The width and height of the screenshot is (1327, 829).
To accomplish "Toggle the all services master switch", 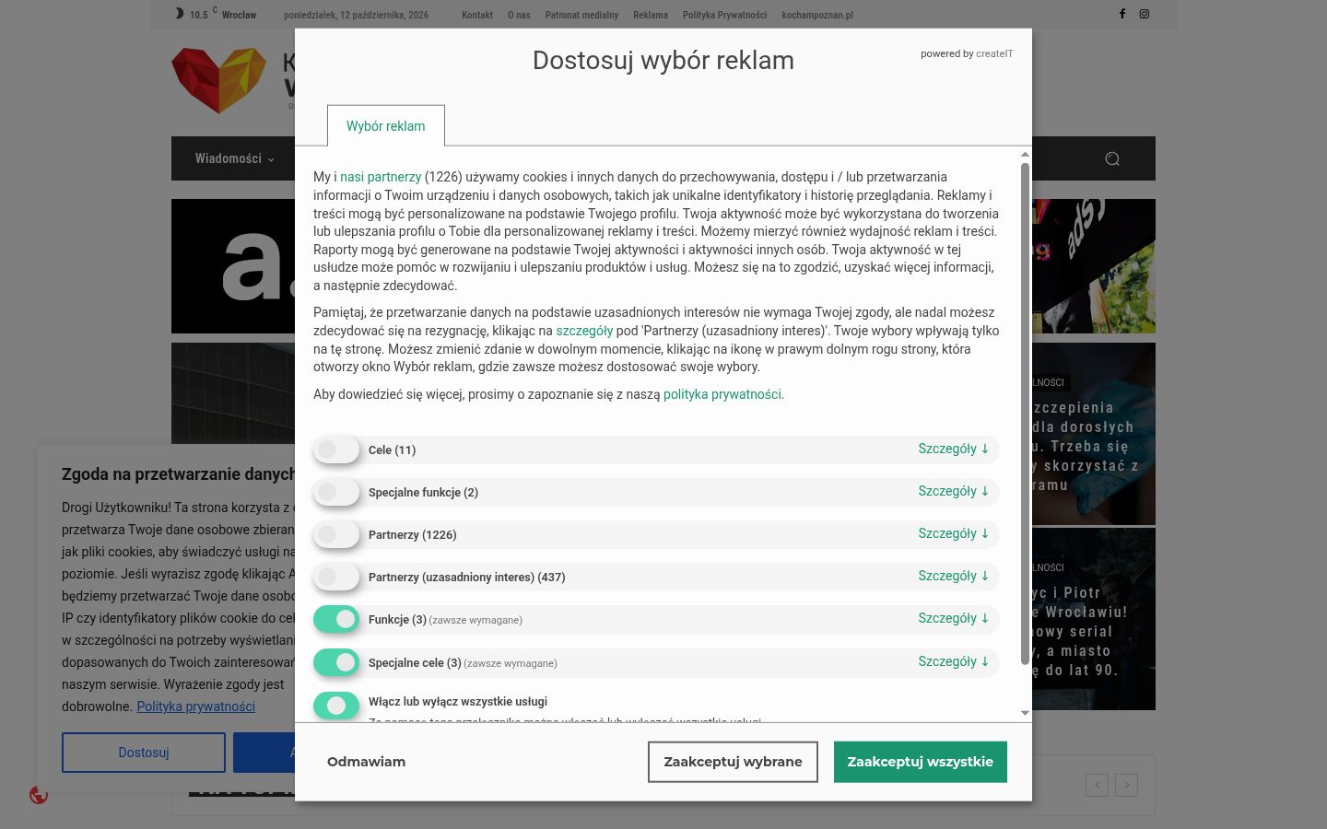I will (x=336, y=705).
